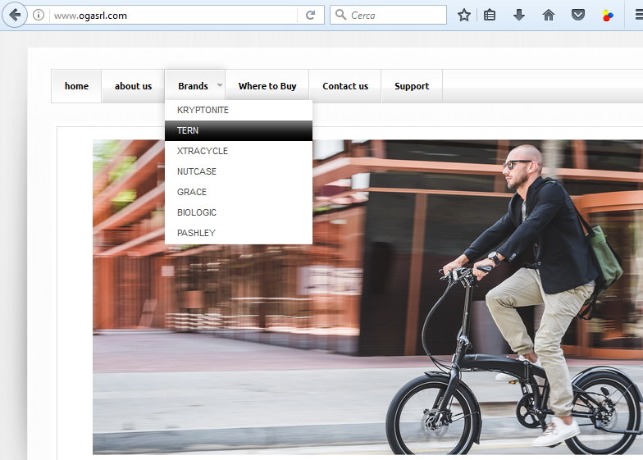Go to browser home page icon
Screen dimensions: 643x460
click(x=548, y=15)
